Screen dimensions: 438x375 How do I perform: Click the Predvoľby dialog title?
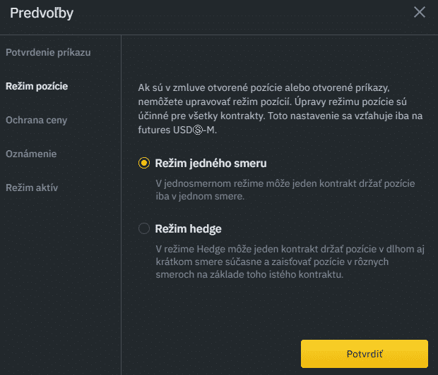pyautogui.click(x=42, y=13)
